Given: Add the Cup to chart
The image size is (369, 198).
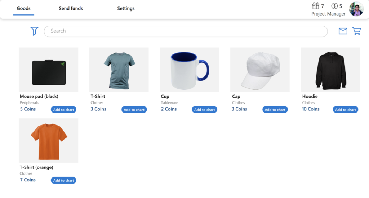Looking at the screenshot, I should point(205,110).
